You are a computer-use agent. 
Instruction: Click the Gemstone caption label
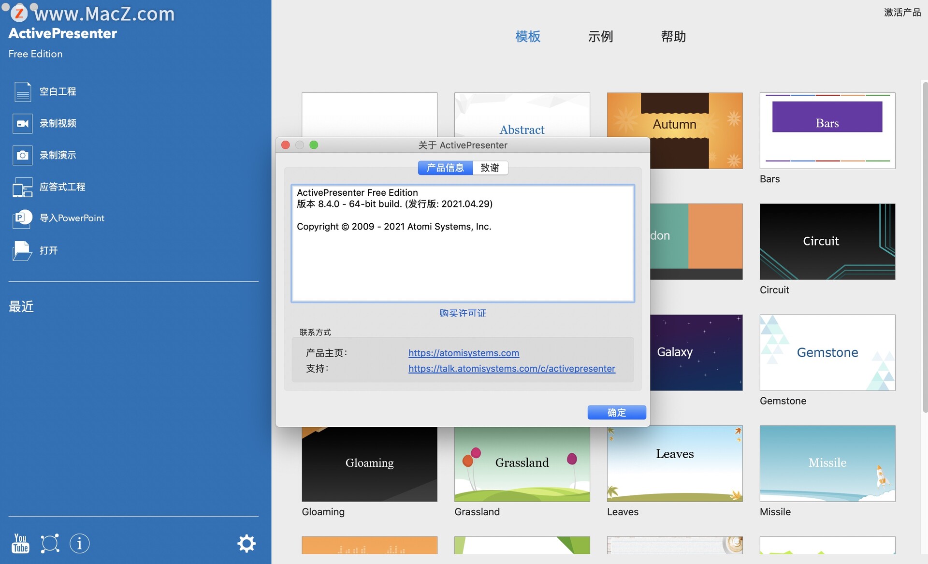tap(783, 401)
